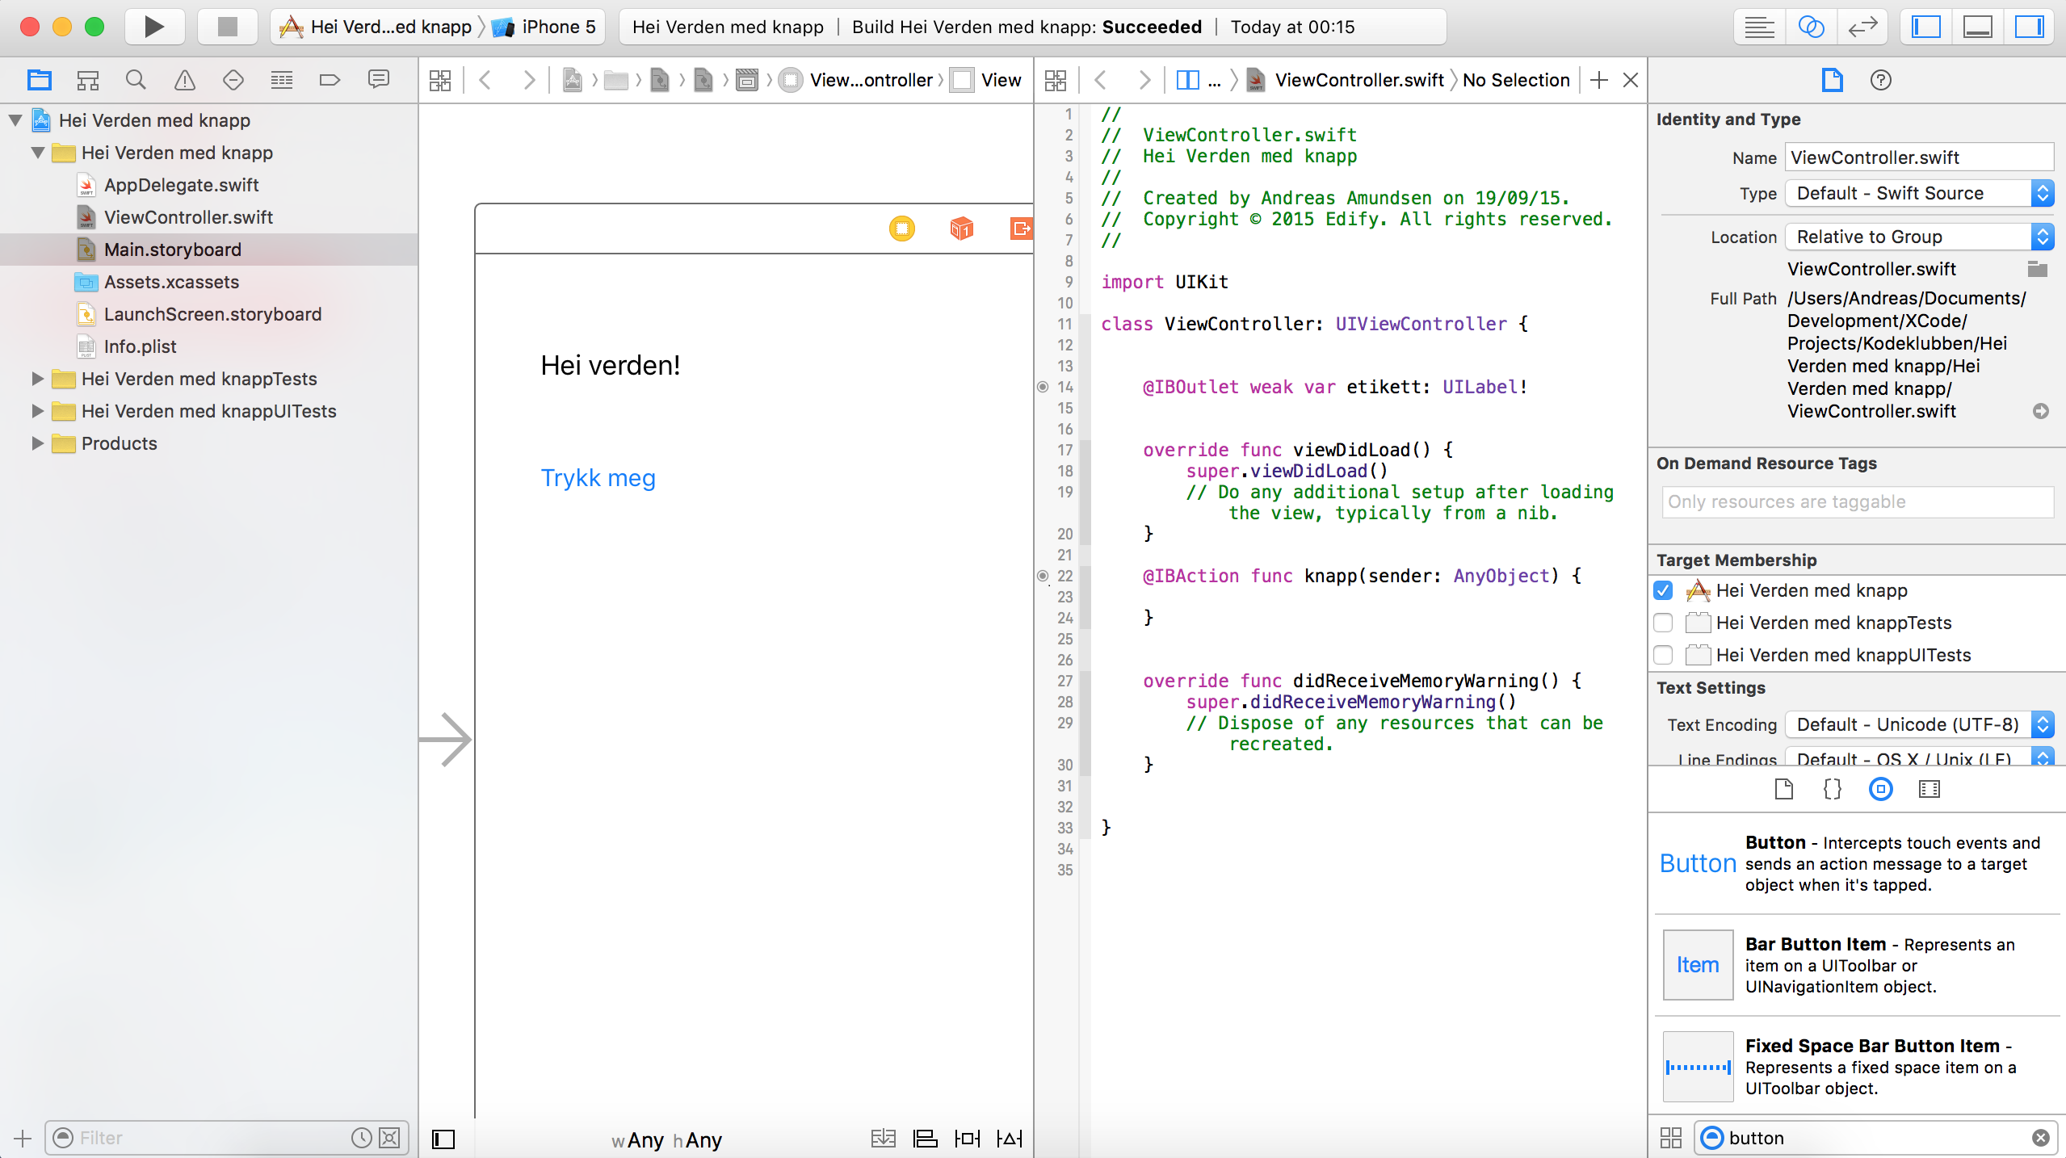The height and width of the screenshot is (1158, 2066).
Task: Enable Hei Verden med knappUITests target
Action: [x=1663, y=655]
